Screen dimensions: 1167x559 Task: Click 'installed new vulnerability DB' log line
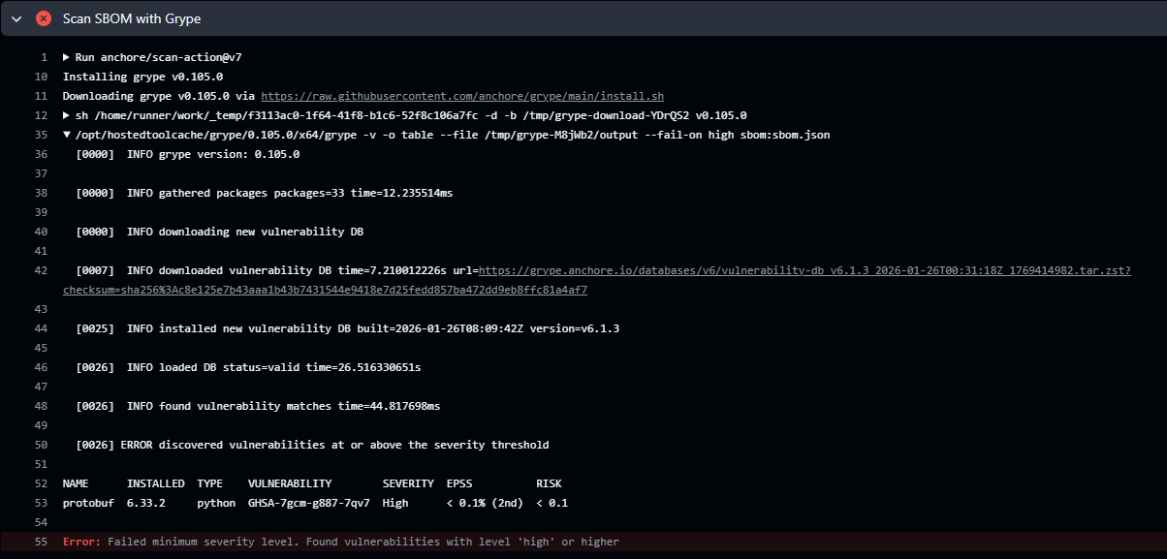point(347,328)
